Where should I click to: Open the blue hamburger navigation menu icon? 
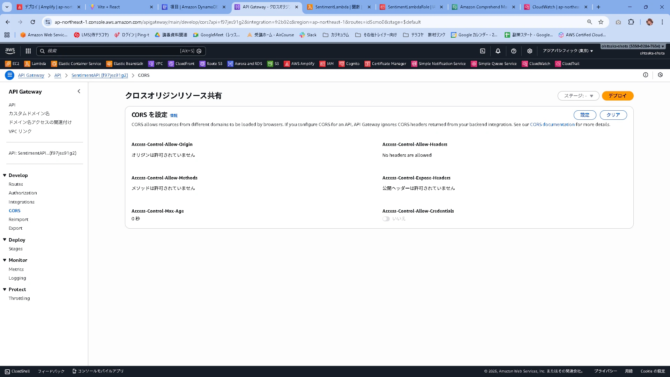coord(10,75)
